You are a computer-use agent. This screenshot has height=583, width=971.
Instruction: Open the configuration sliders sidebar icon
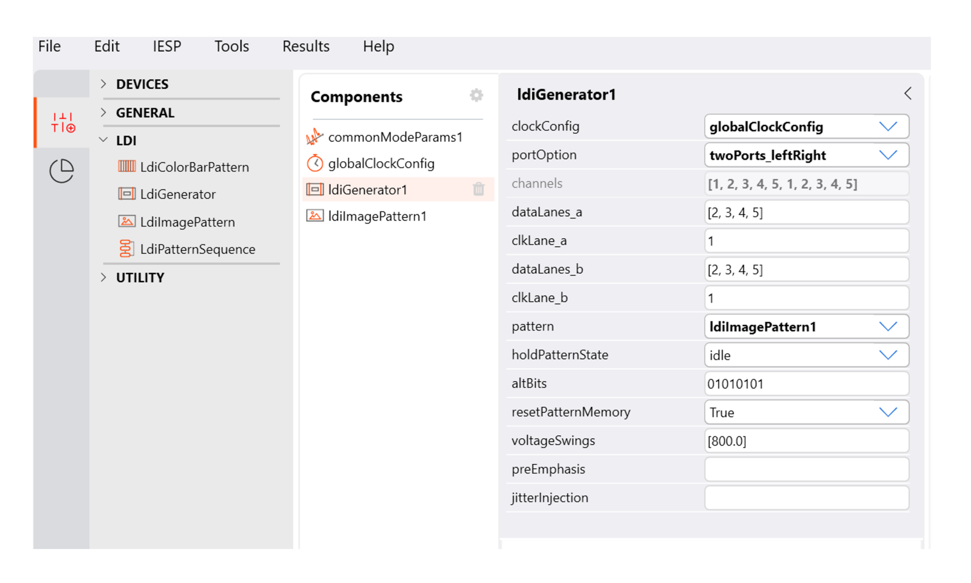[63, 123]
